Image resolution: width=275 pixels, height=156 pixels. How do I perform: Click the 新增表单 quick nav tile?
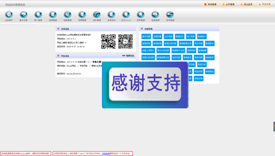pyautogui.click(x=210, y=57)
